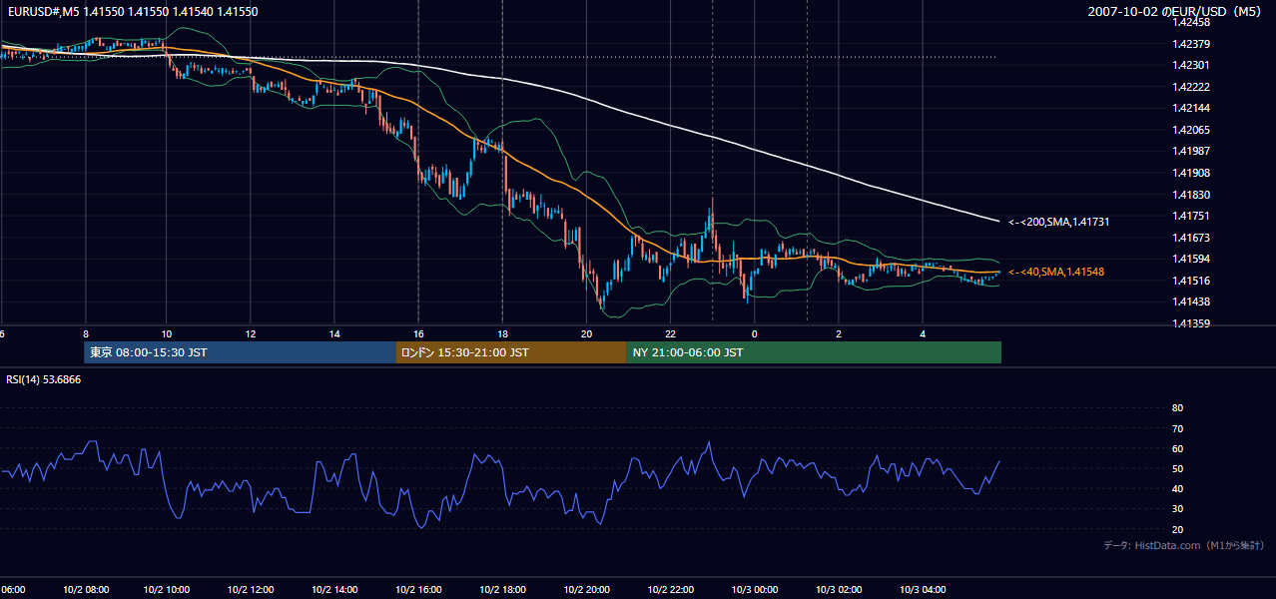This screenshot has height=599, width=1276.
Task: Click RSI scale level 70
Action: point(1177,428)
